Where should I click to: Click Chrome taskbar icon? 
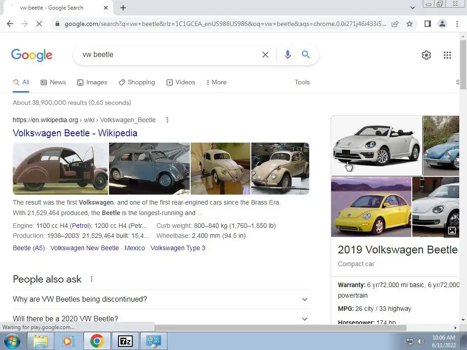click(x=97, y=341)
